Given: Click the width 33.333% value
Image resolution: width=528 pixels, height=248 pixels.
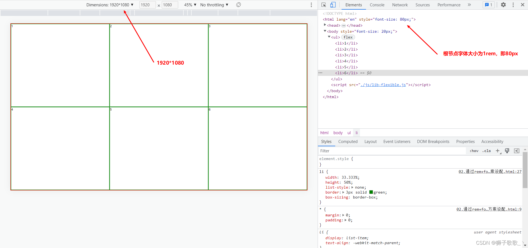Looking at the screenshot, I should tap(350, 177).
